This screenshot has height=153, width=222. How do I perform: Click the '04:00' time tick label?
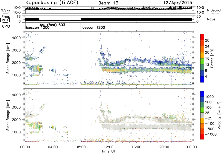[53, 147]
